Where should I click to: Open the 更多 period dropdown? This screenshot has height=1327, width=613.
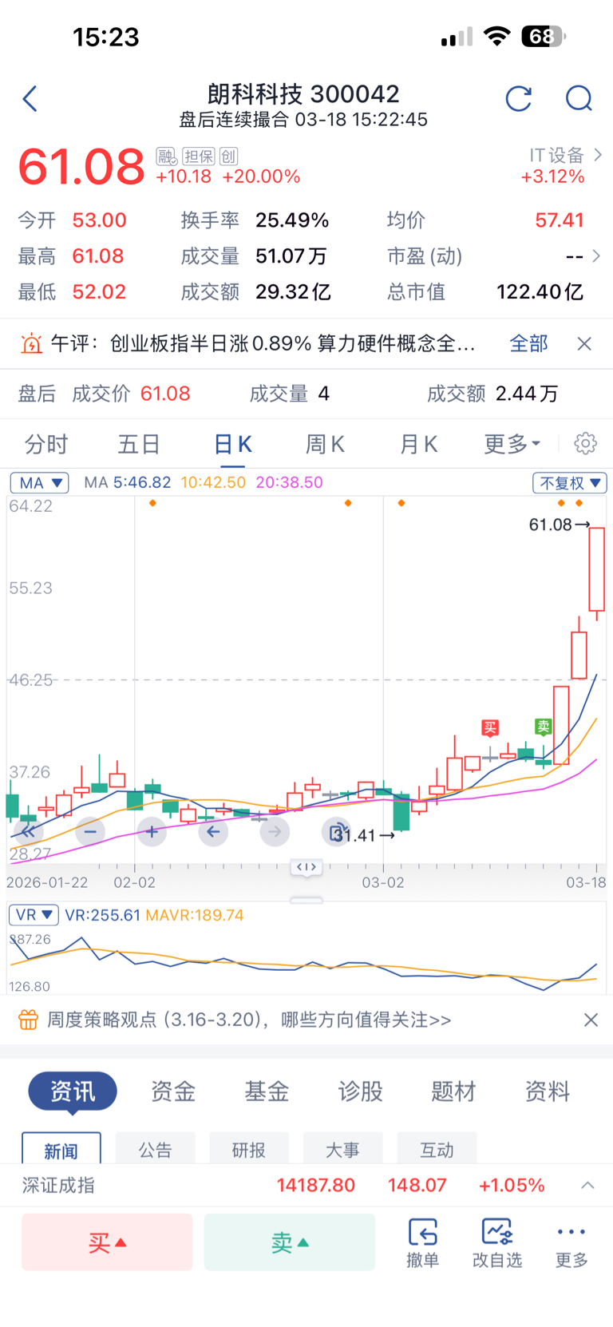512,444
